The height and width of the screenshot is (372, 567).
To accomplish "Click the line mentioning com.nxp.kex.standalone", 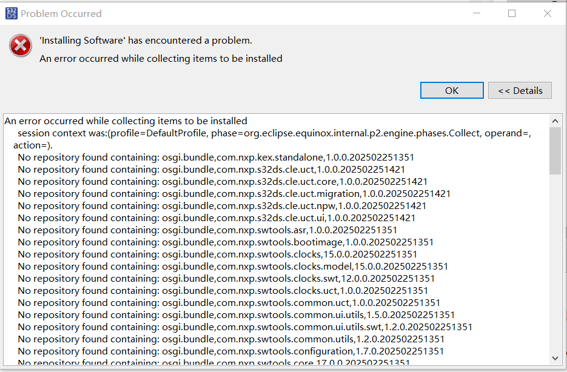I will pos(216,158).
